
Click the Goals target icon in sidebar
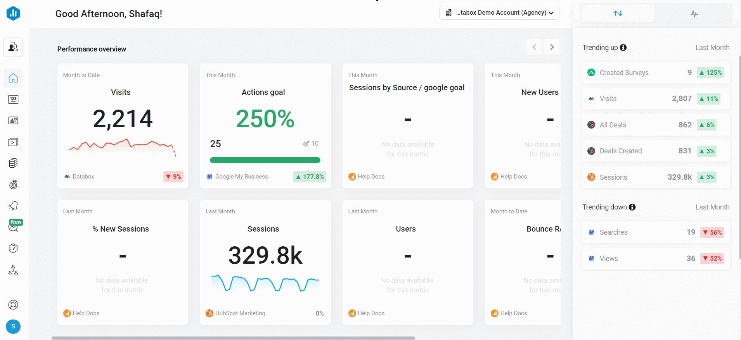pyautogui.click(x=13, y=184)
